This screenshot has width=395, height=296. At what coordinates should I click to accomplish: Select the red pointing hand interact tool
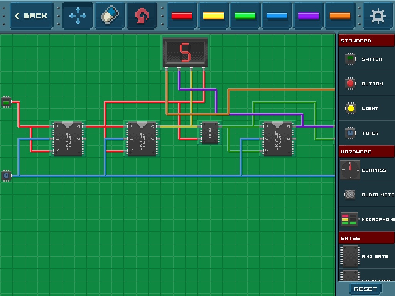pos(142,16)
